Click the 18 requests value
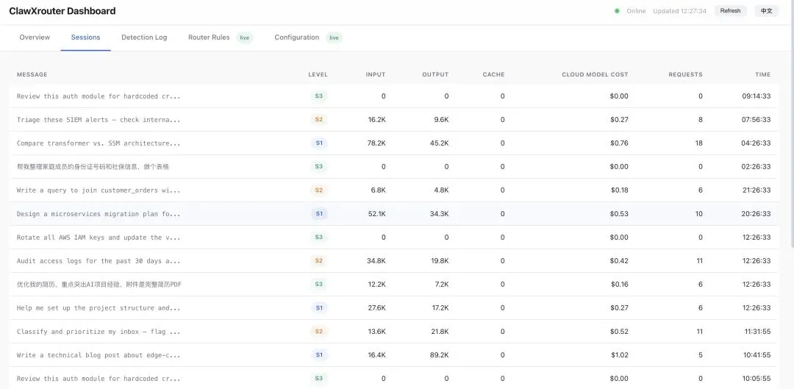Image resolution: width=794 pixels, height=389 pixels. pyautogui.click(x=699, y=143)
